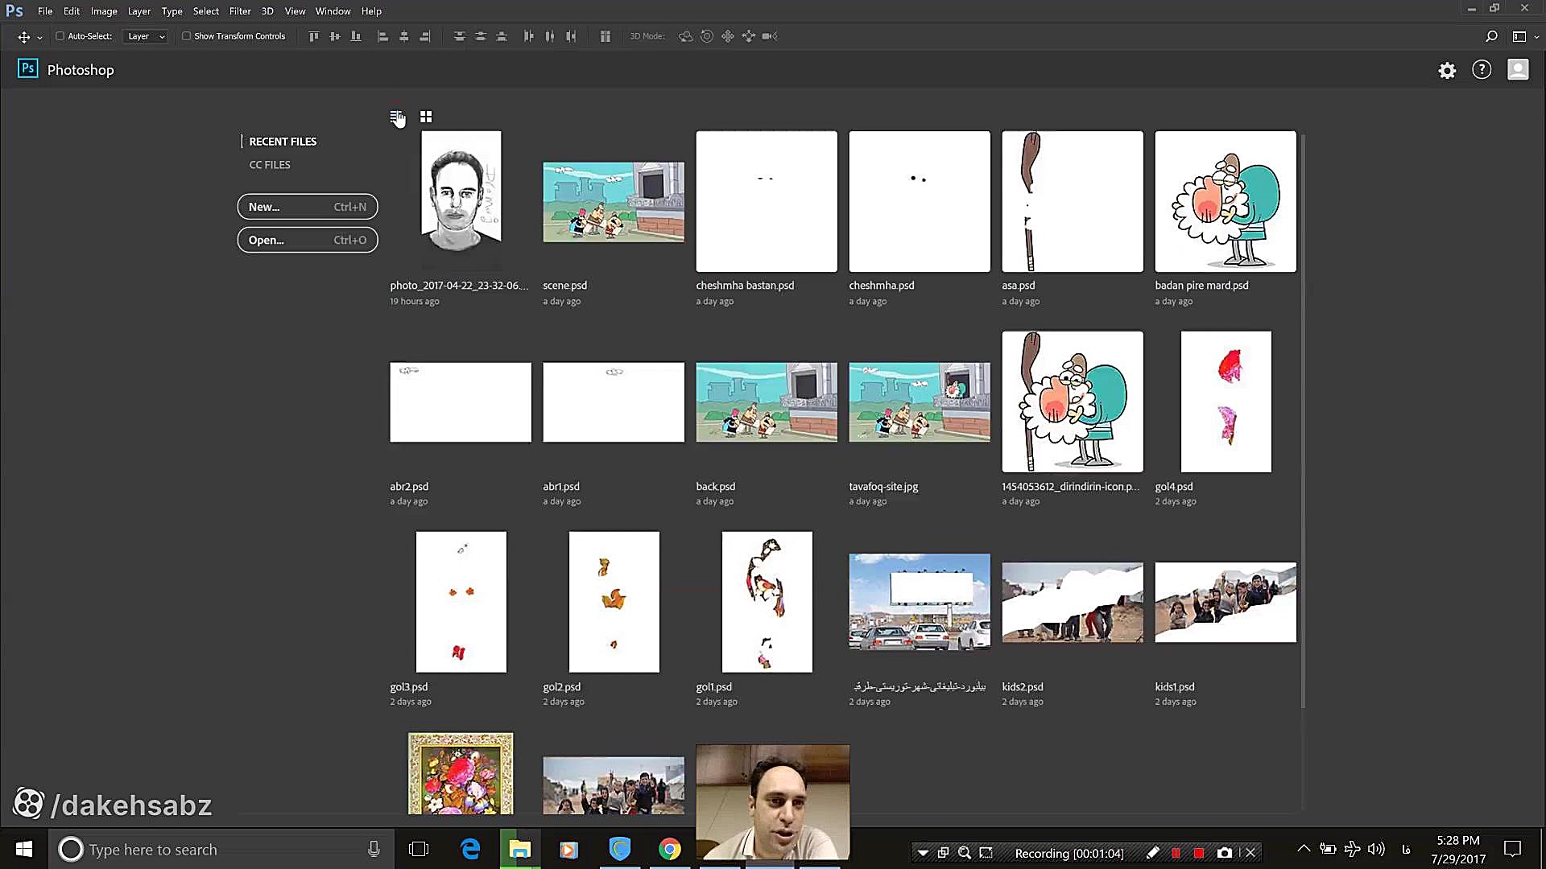Open the Window menu

pyautogui.click(x=333, y=11)
